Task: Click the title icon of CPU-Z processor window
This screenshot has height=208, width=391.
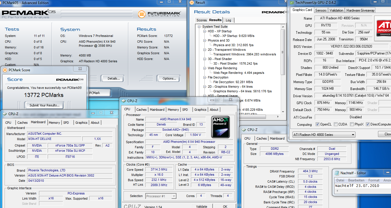Action: (124, 101)
